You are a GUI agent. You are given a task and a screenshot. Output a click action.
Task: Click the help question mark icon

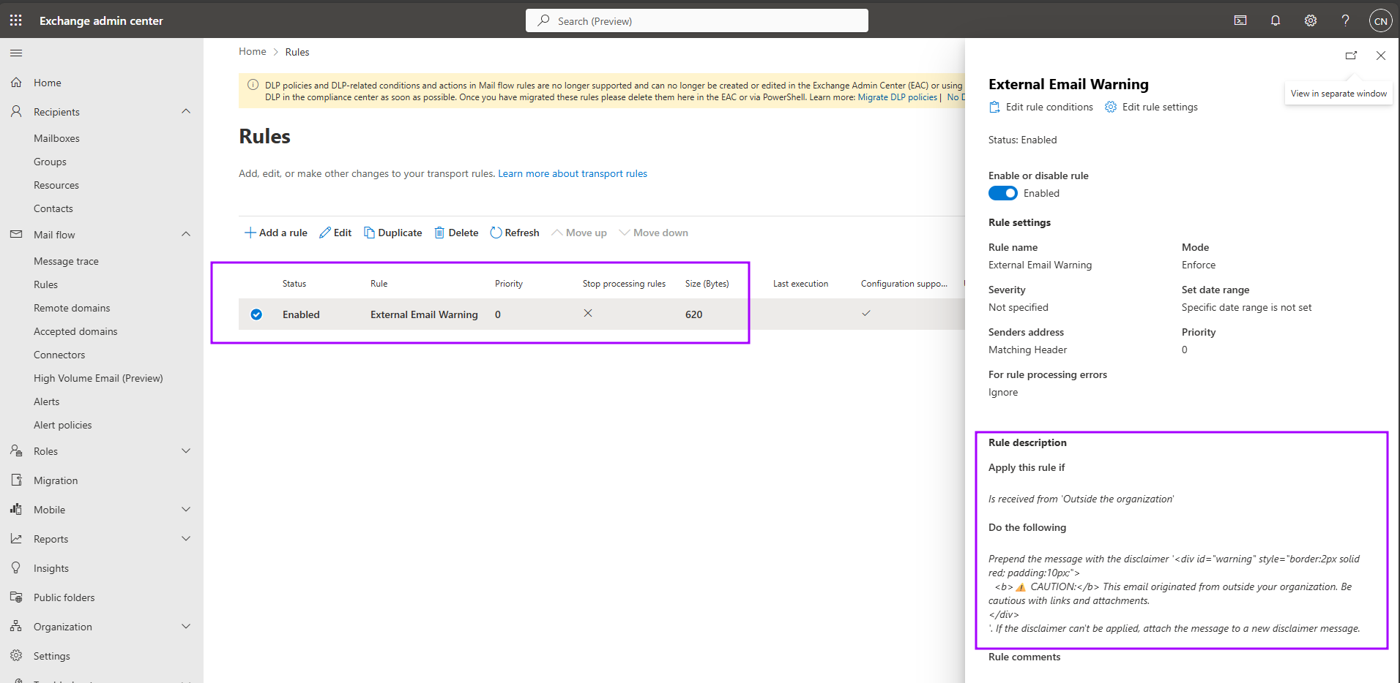click(x=1346, y=20)
